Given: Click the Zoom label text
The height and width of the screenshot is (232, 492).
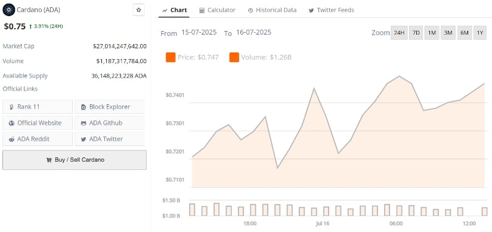Looking at the screenshot, I should coord(380,33).
